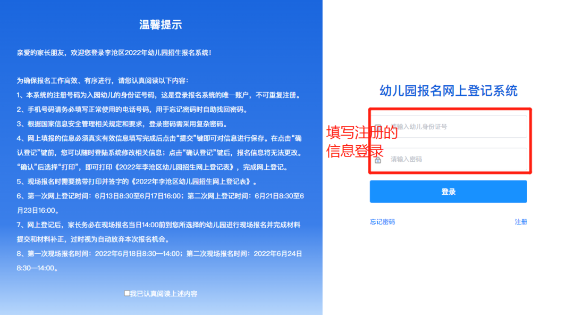Click the 我已认真阅读上述内容 label text
Image resolution: width=574 pixels, height=315 pixels.
click(x=164, y=294)
